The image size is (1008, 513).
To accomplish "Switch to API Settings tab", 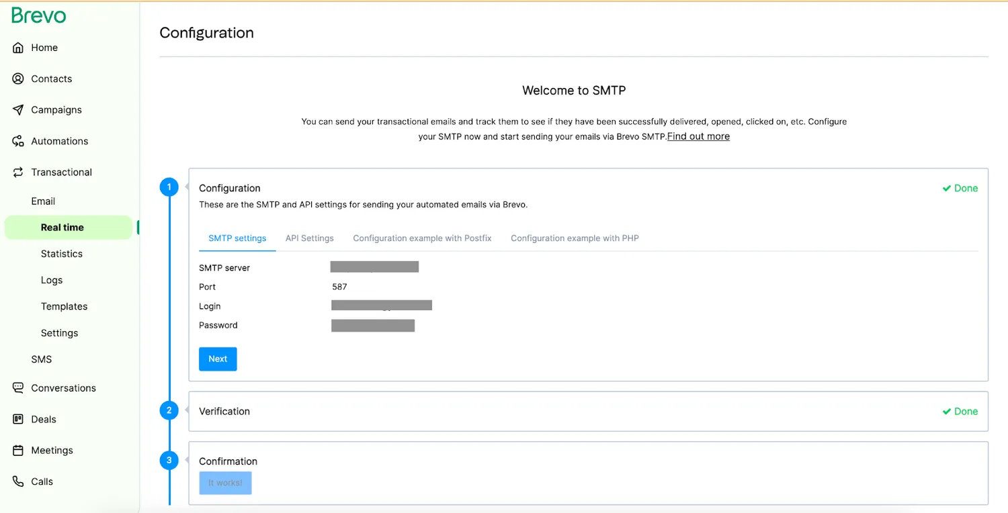I will (310, 238).
